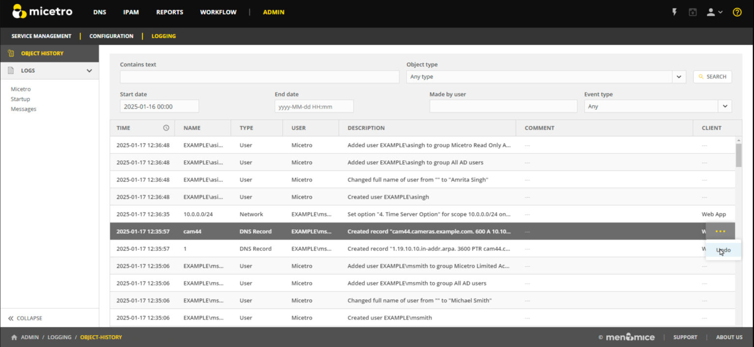Viewport: 754px width, 347px height.
Task: Open the WORKFLOW menu
Action: 218,12
